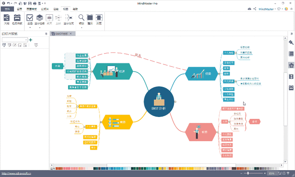This screenshot has width=295, height=177.
Task: Select the pink 劣势 hexagon topic
Action: coord(201,132)
